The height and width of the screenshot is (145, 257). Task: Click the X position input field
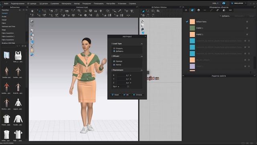coord(123,75)
